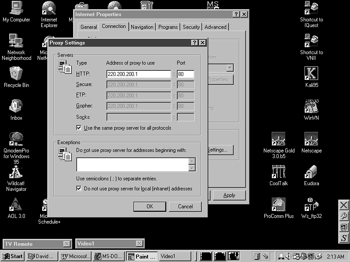Switch to the Advanced tab

coord(215,27)
